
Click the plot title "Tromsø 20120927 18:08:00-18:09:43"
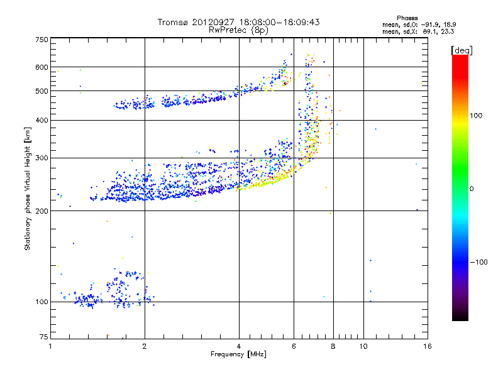click(x=238, y=22)
